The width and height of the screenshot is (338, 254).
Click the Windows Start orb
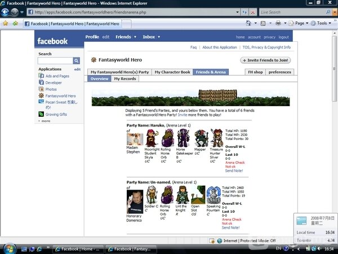coord(9,248)
